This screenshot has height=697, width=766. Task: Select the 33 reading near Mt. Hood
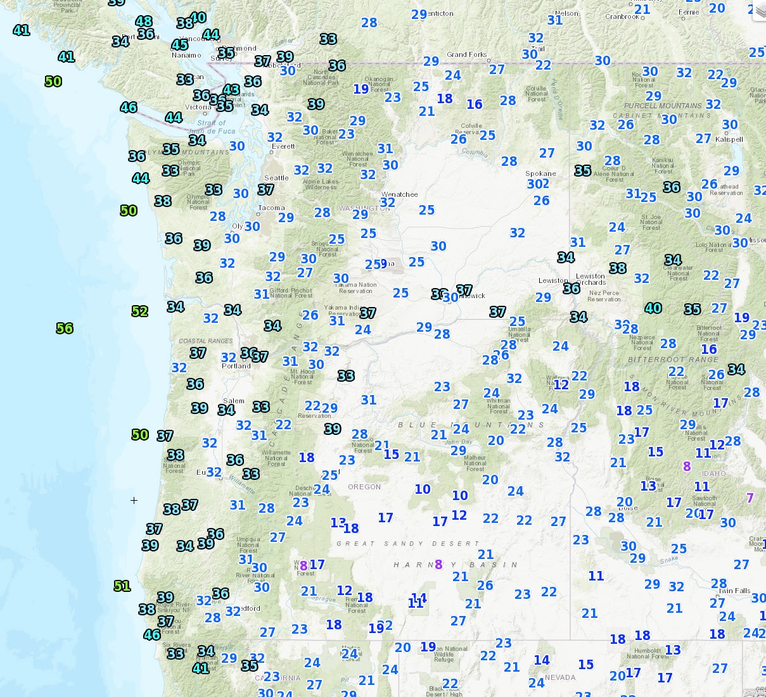coord(346,376)
